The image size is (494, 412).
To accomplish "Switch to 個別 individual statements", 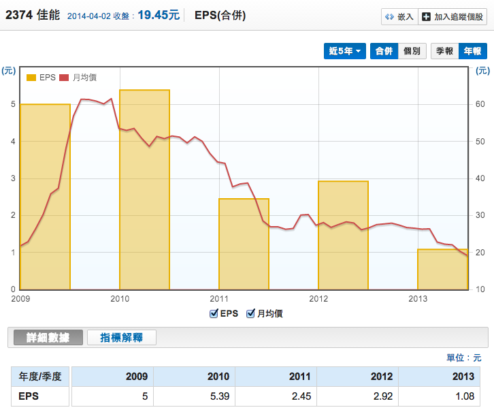I will click(412, 51).
